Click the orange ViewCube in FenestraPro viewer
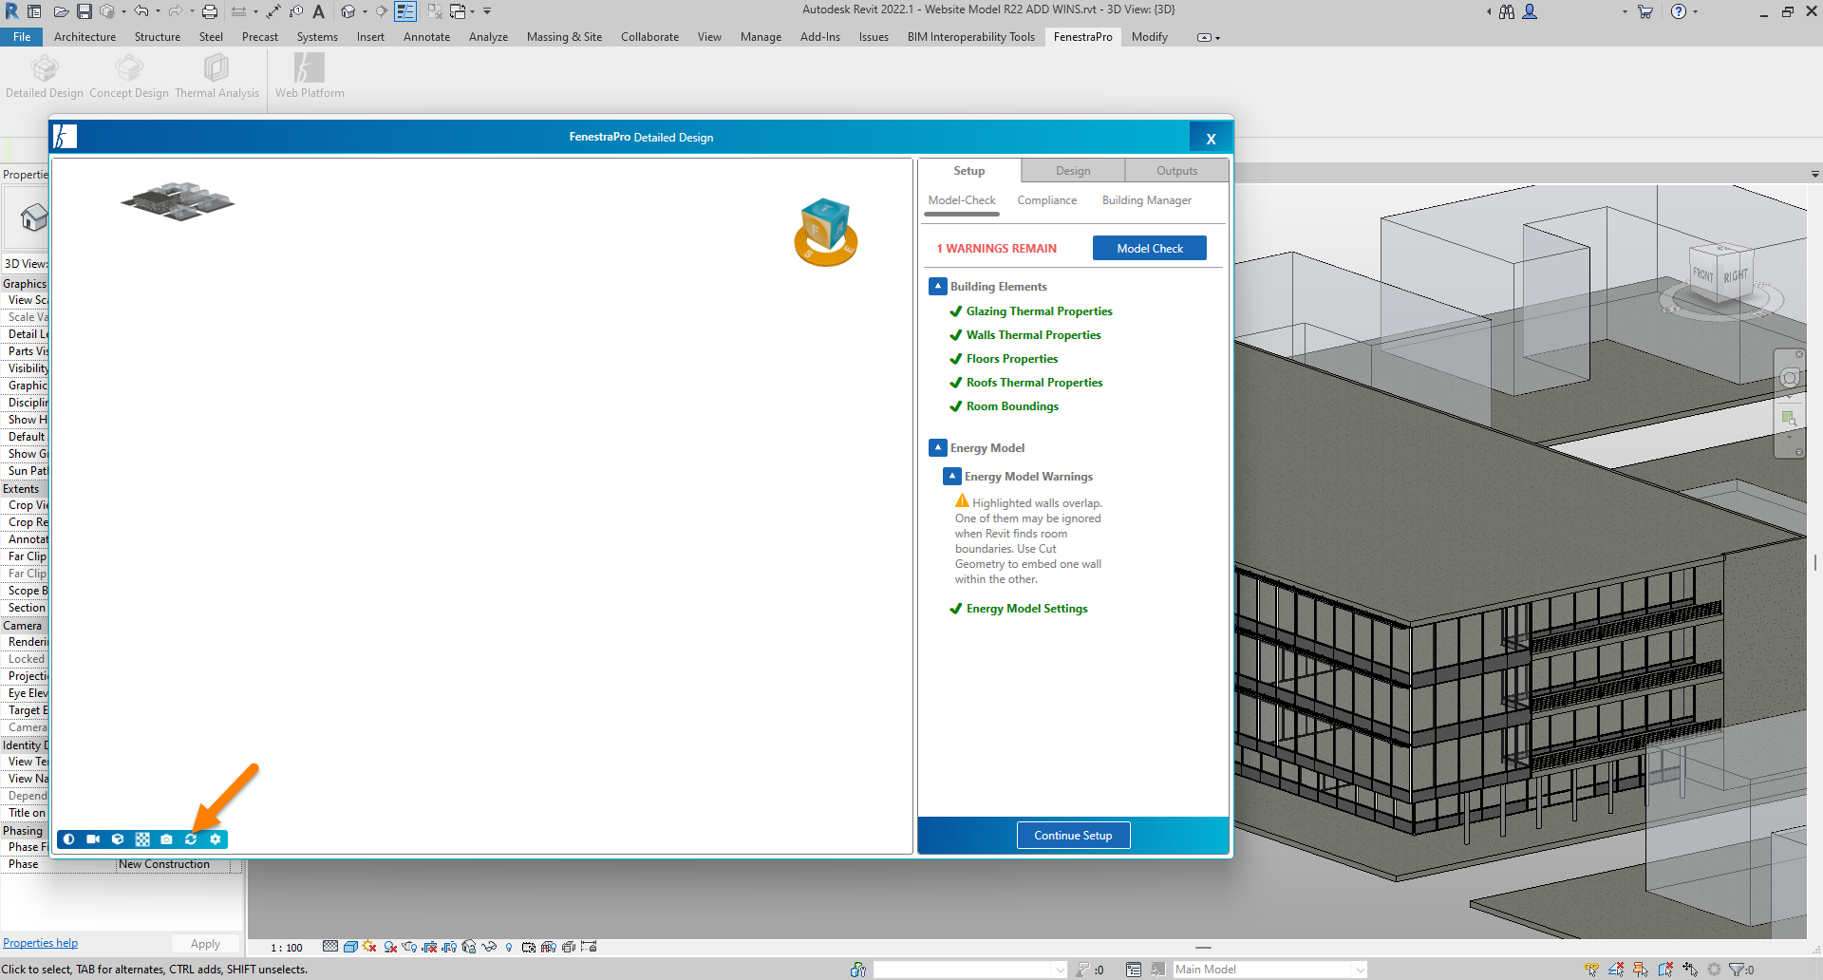1823x980 pixels. [x=825, y=232]
